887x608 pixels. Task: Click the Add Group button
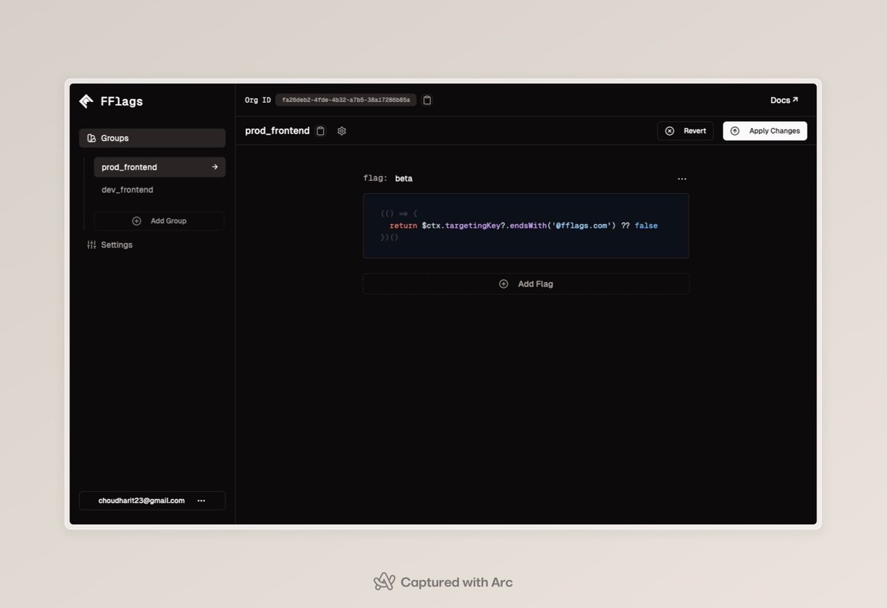pos(159,220)
